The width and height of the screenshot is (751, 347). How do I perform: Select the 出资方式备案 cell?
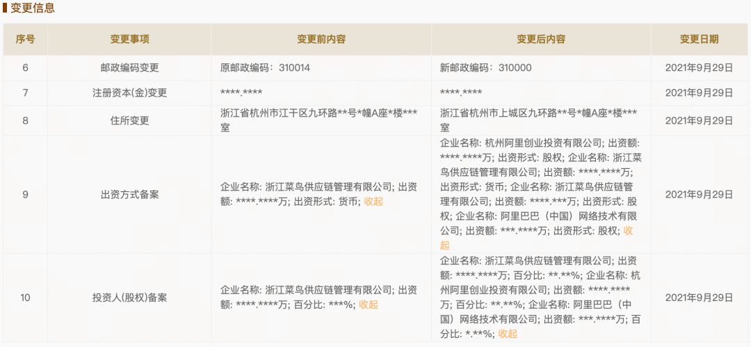[x=130, y=195]
